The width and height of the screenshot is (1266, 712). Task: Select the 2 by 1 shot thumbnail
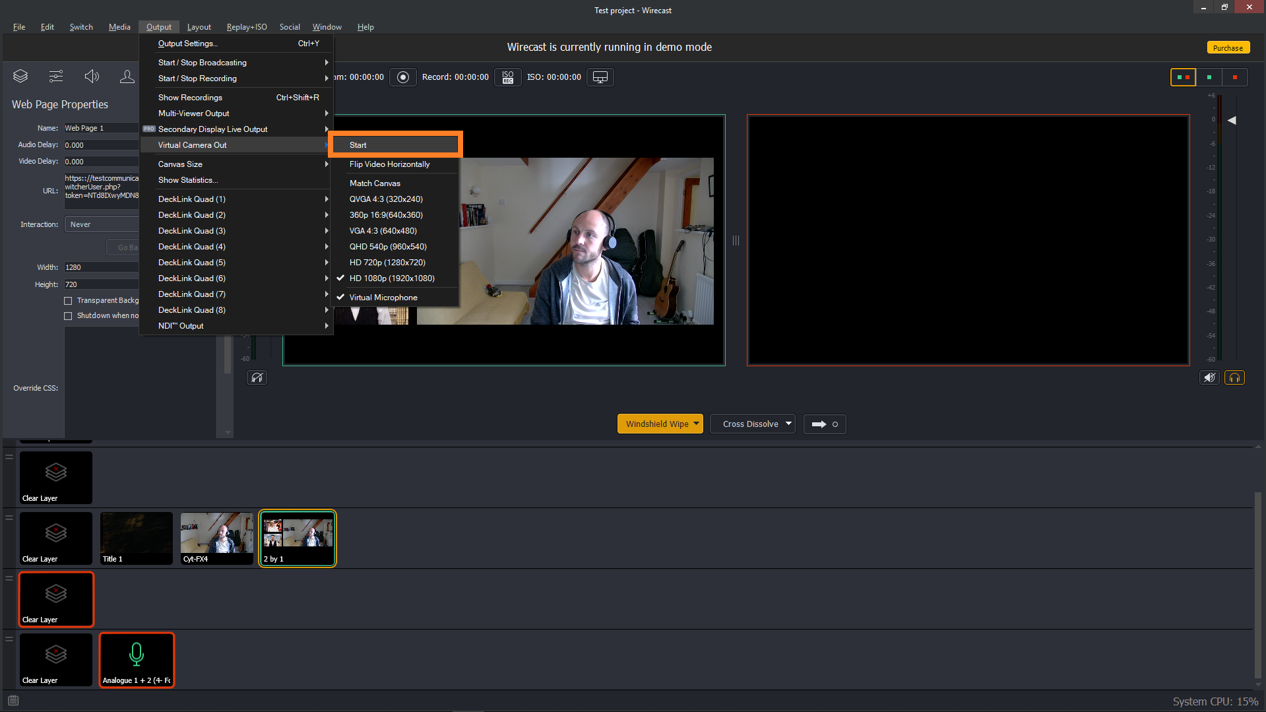(x=298, y=538)
